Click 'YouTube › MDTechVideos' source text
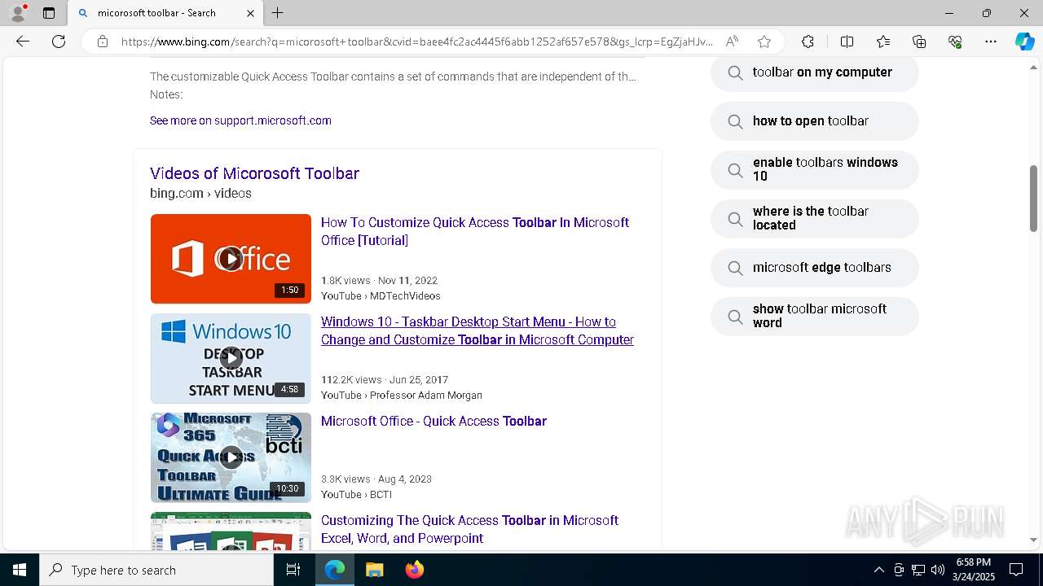 click(381, 296)
